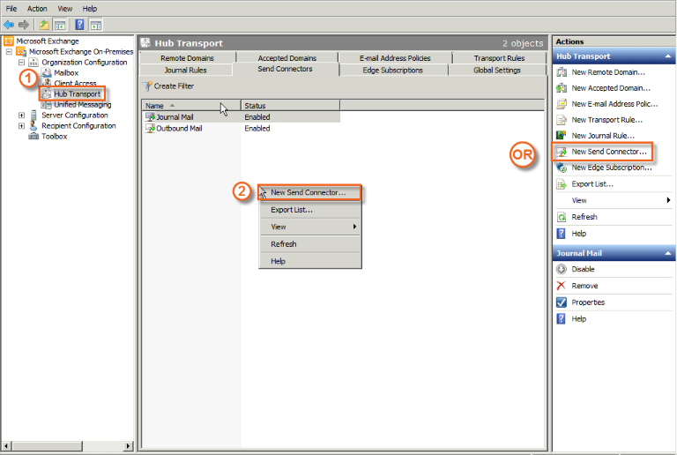This screenshot has height=455, width=677.
Task: Open Properties for Journal Mail
Action: pos(588,302)
